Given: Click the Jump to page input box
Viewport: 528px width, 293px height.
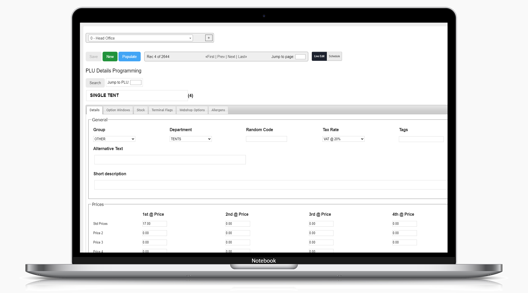Looking at the screenshot, I should tap(300, 57).
